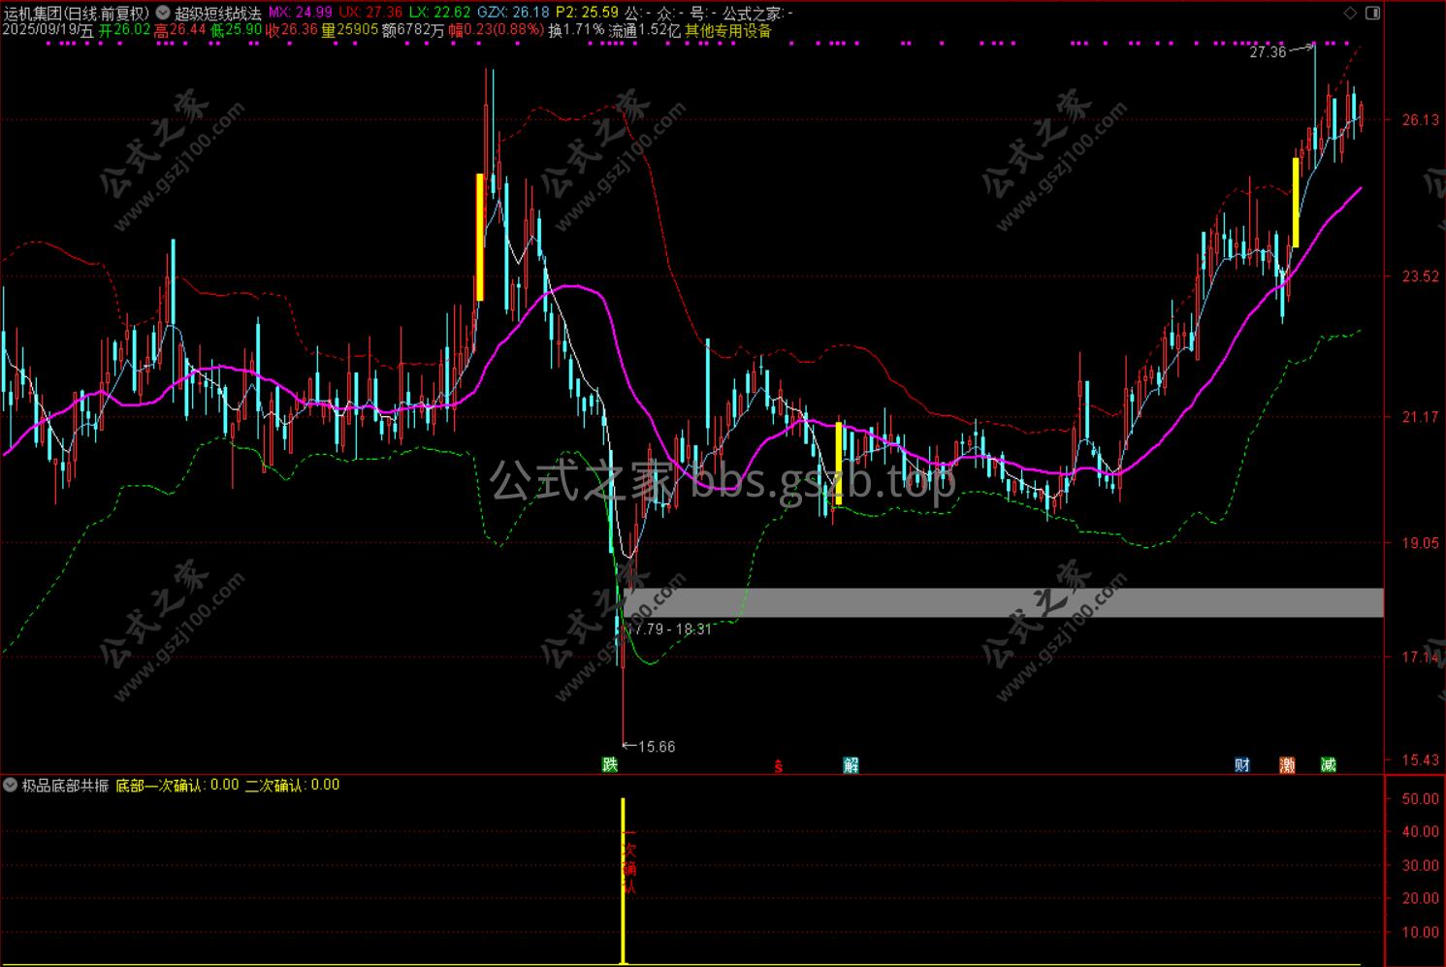Click the 高26.44 high price value
The height and width of the screenshot is (967, 1446).
pos(180,31)
